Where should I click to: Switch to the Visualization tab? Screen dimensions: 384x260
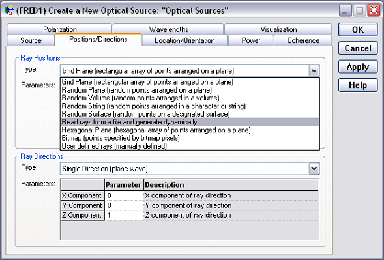(278, 29)
